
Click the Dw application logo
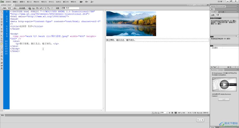2,2
